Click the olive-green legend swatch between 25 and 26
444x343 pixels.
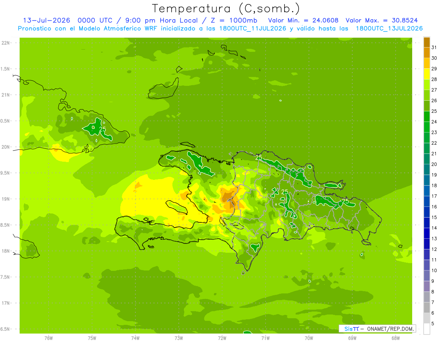[427, 106]
